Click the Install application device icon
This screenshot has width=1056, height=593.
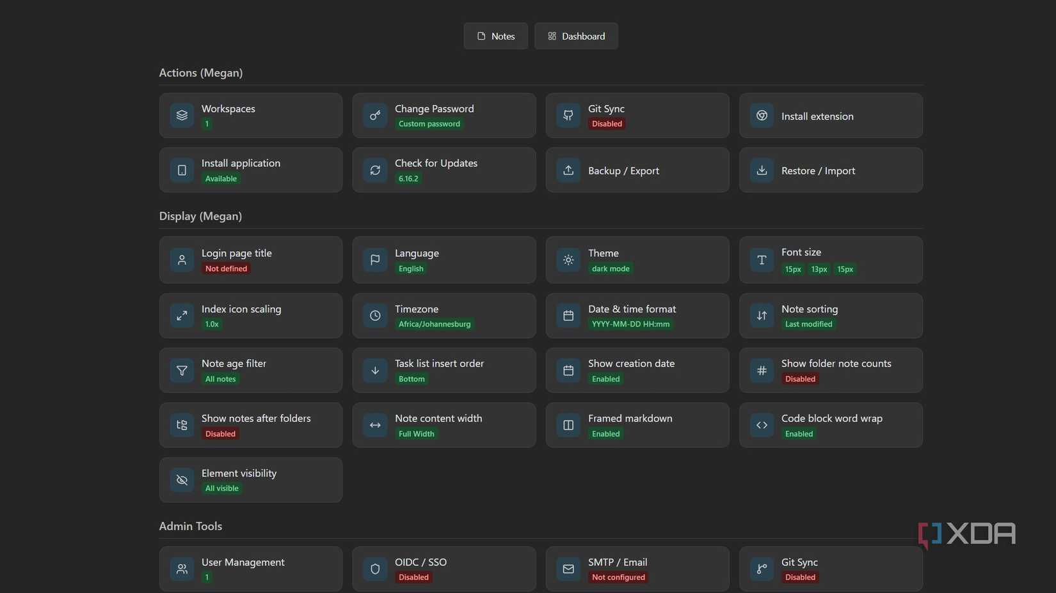tap(182, 170)
